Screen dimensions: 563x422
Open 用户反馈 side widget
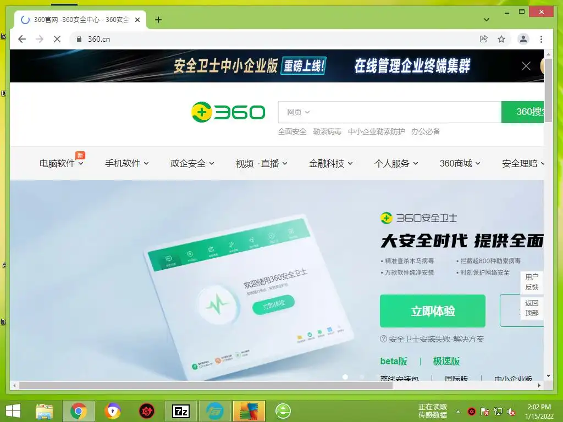pyautogui.click(x=532, y=282)
